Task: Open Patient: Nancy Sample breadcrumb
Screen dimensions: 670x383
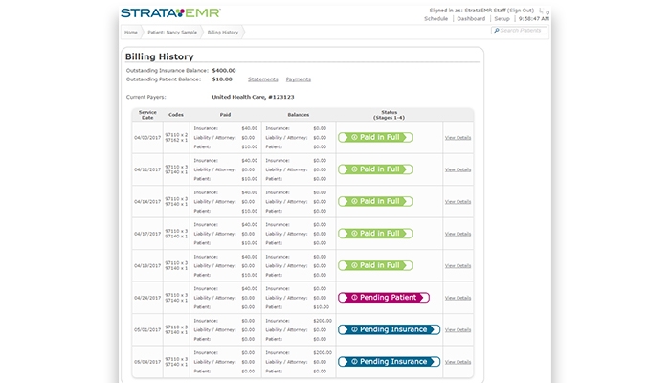Action: coord(172,32)
